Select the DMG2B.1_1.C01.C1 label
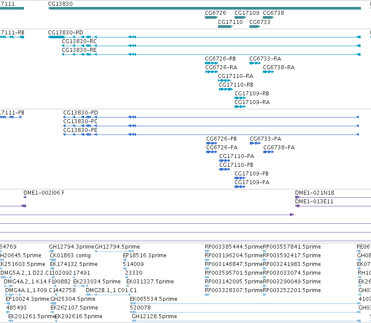The image size is (371, 323). (x=111, y=290)
